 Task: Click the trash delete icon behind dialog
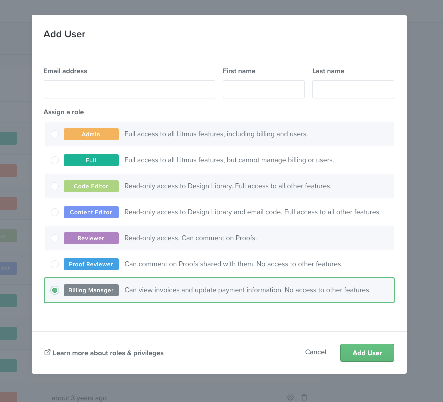[304, 397]
